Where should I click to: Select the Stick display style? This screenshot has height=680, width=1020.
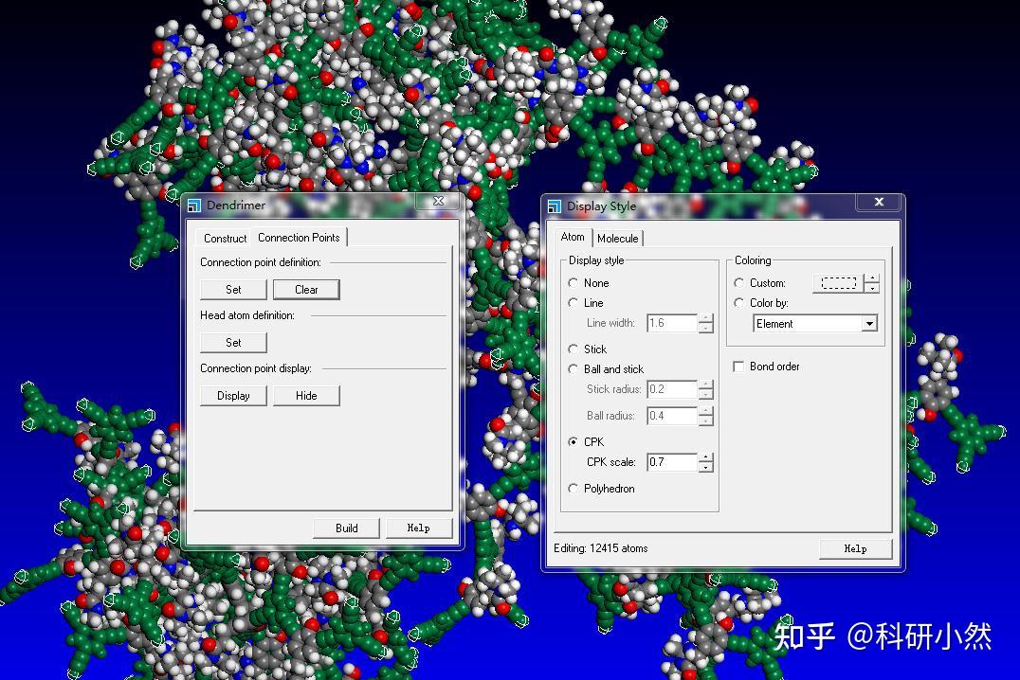[x=573, y=349]
